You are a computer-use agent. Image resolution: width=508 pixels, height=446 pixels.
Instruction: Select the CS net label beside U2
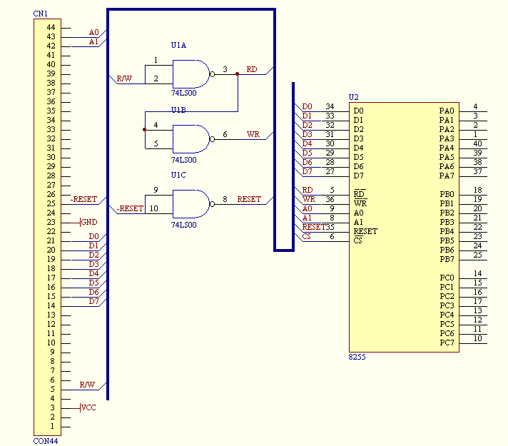306,236
